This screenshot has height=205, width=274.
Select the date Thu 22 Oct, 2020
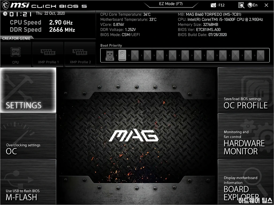coord(50,13)
